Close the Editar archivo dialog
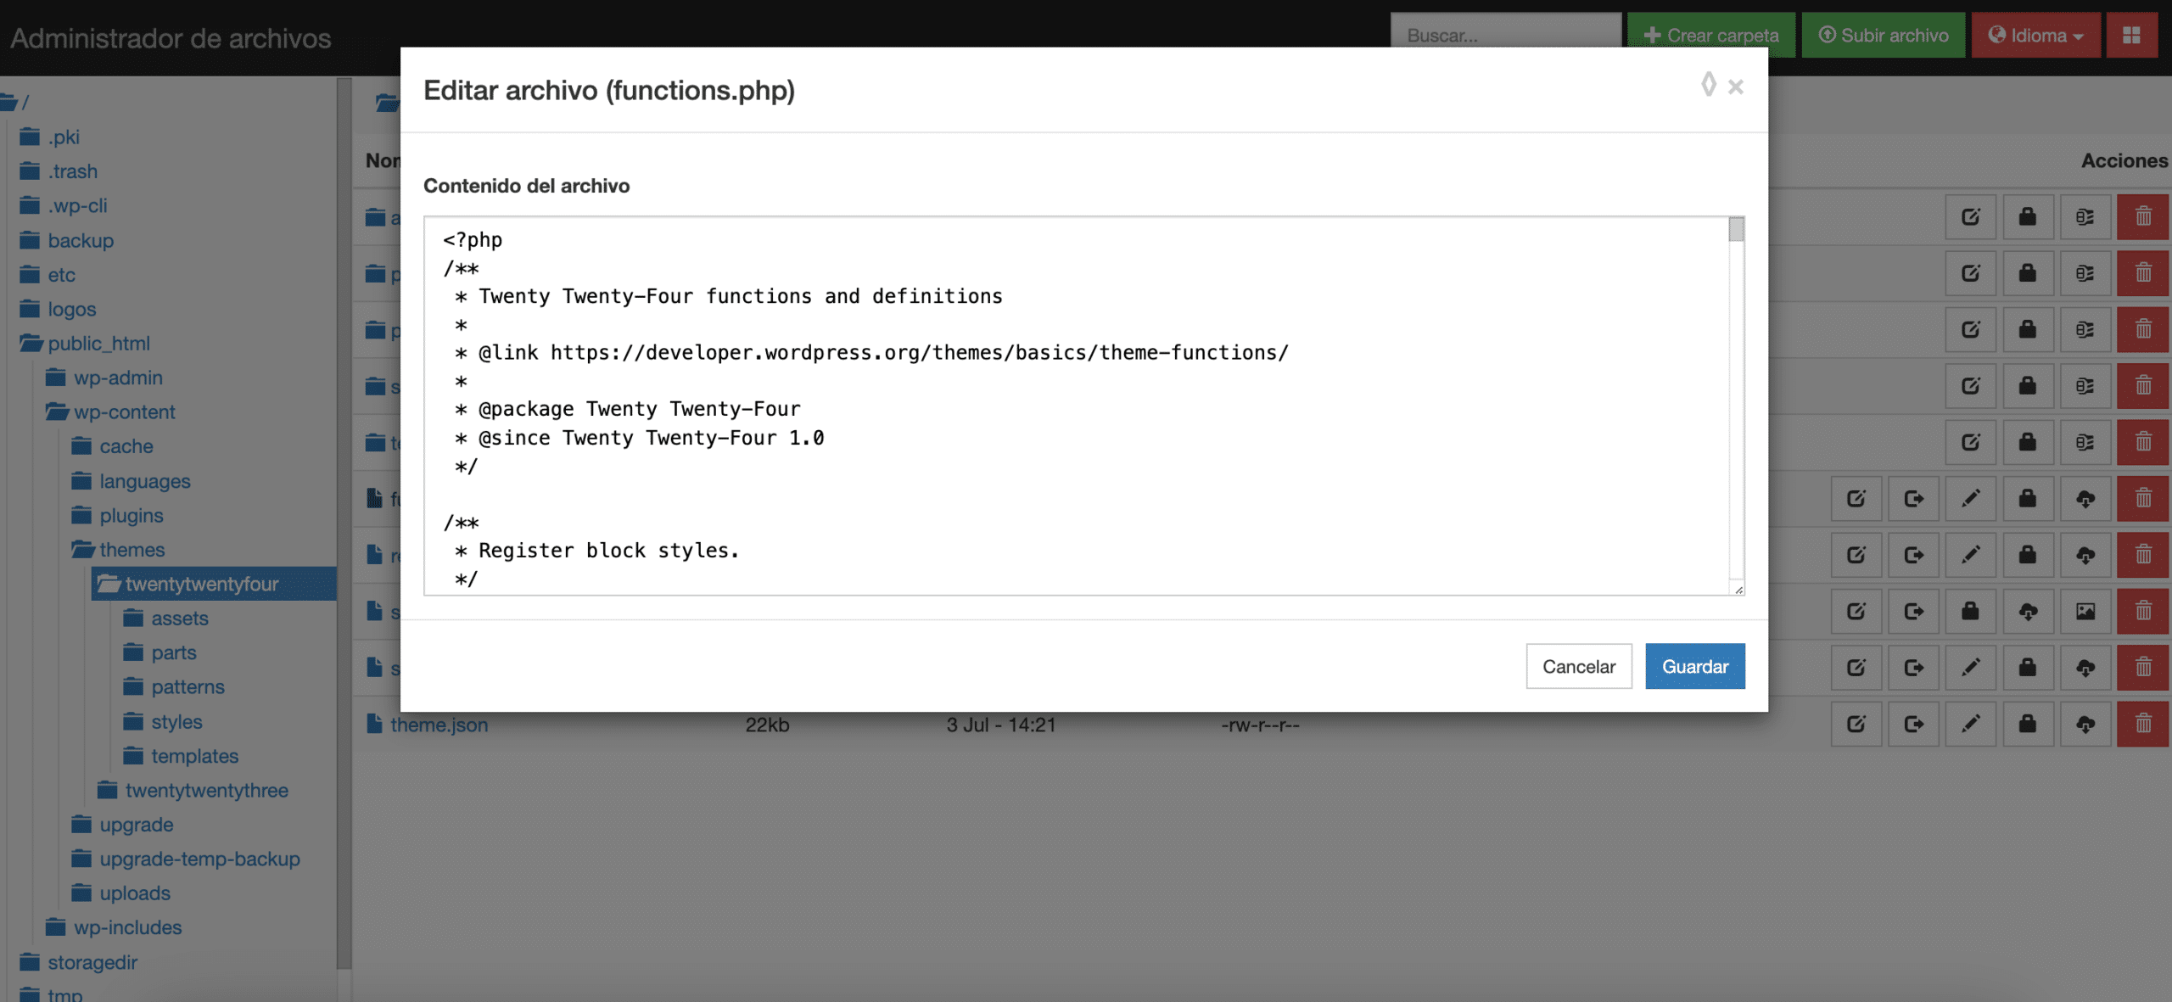2172x1002 pixels. tap(1736, 87)
